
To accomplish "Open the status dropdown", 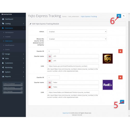I will [x=77, y=31].
